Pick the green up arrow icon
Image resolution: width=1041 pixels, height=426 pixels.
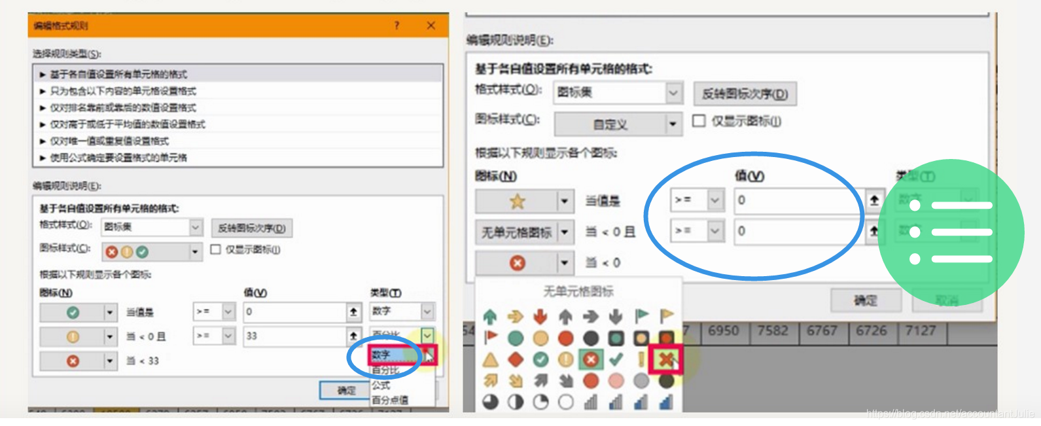point(490,317)
